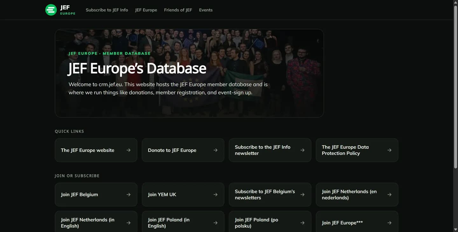Open Join JEF Netherlands (en nederlands) card

pyautogui.click(x=357, y=195)
